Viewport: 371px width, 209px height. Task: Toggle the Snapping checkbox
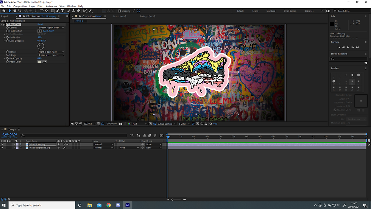tap(120, 11)
